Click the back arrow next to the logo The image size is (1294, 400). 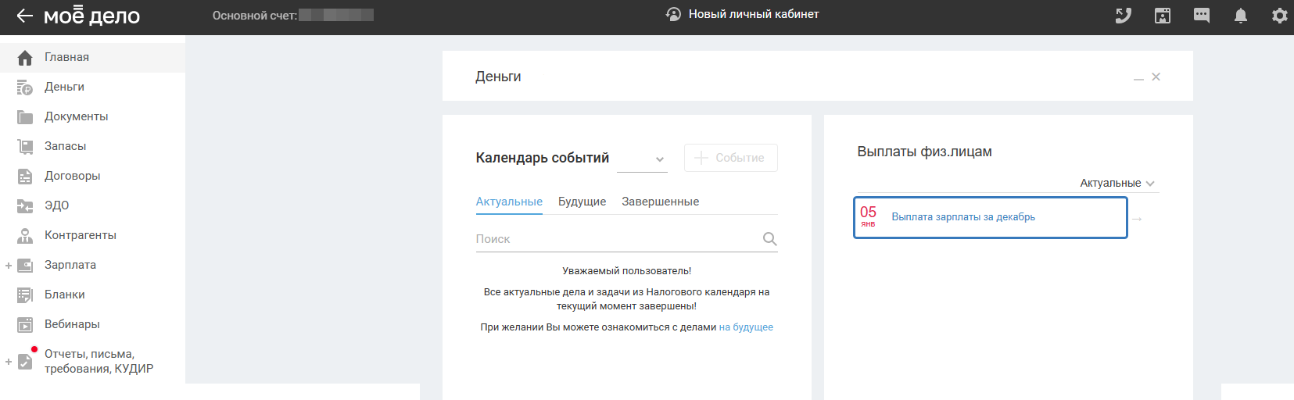(x=24, y=16)
